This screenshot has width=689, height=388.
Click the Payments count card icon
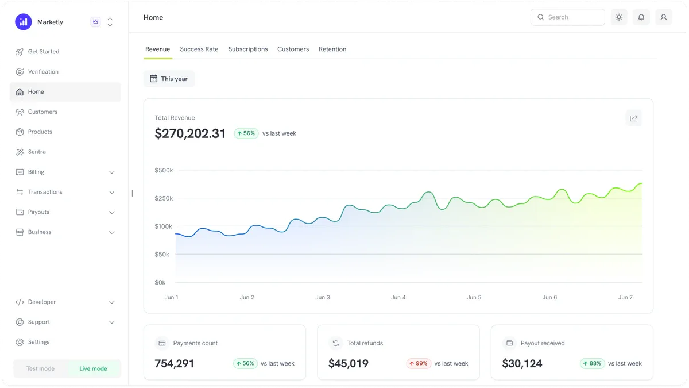162,343
